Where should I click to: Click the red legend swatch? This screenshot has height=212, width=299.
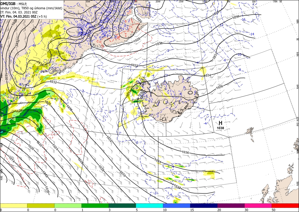285,205
